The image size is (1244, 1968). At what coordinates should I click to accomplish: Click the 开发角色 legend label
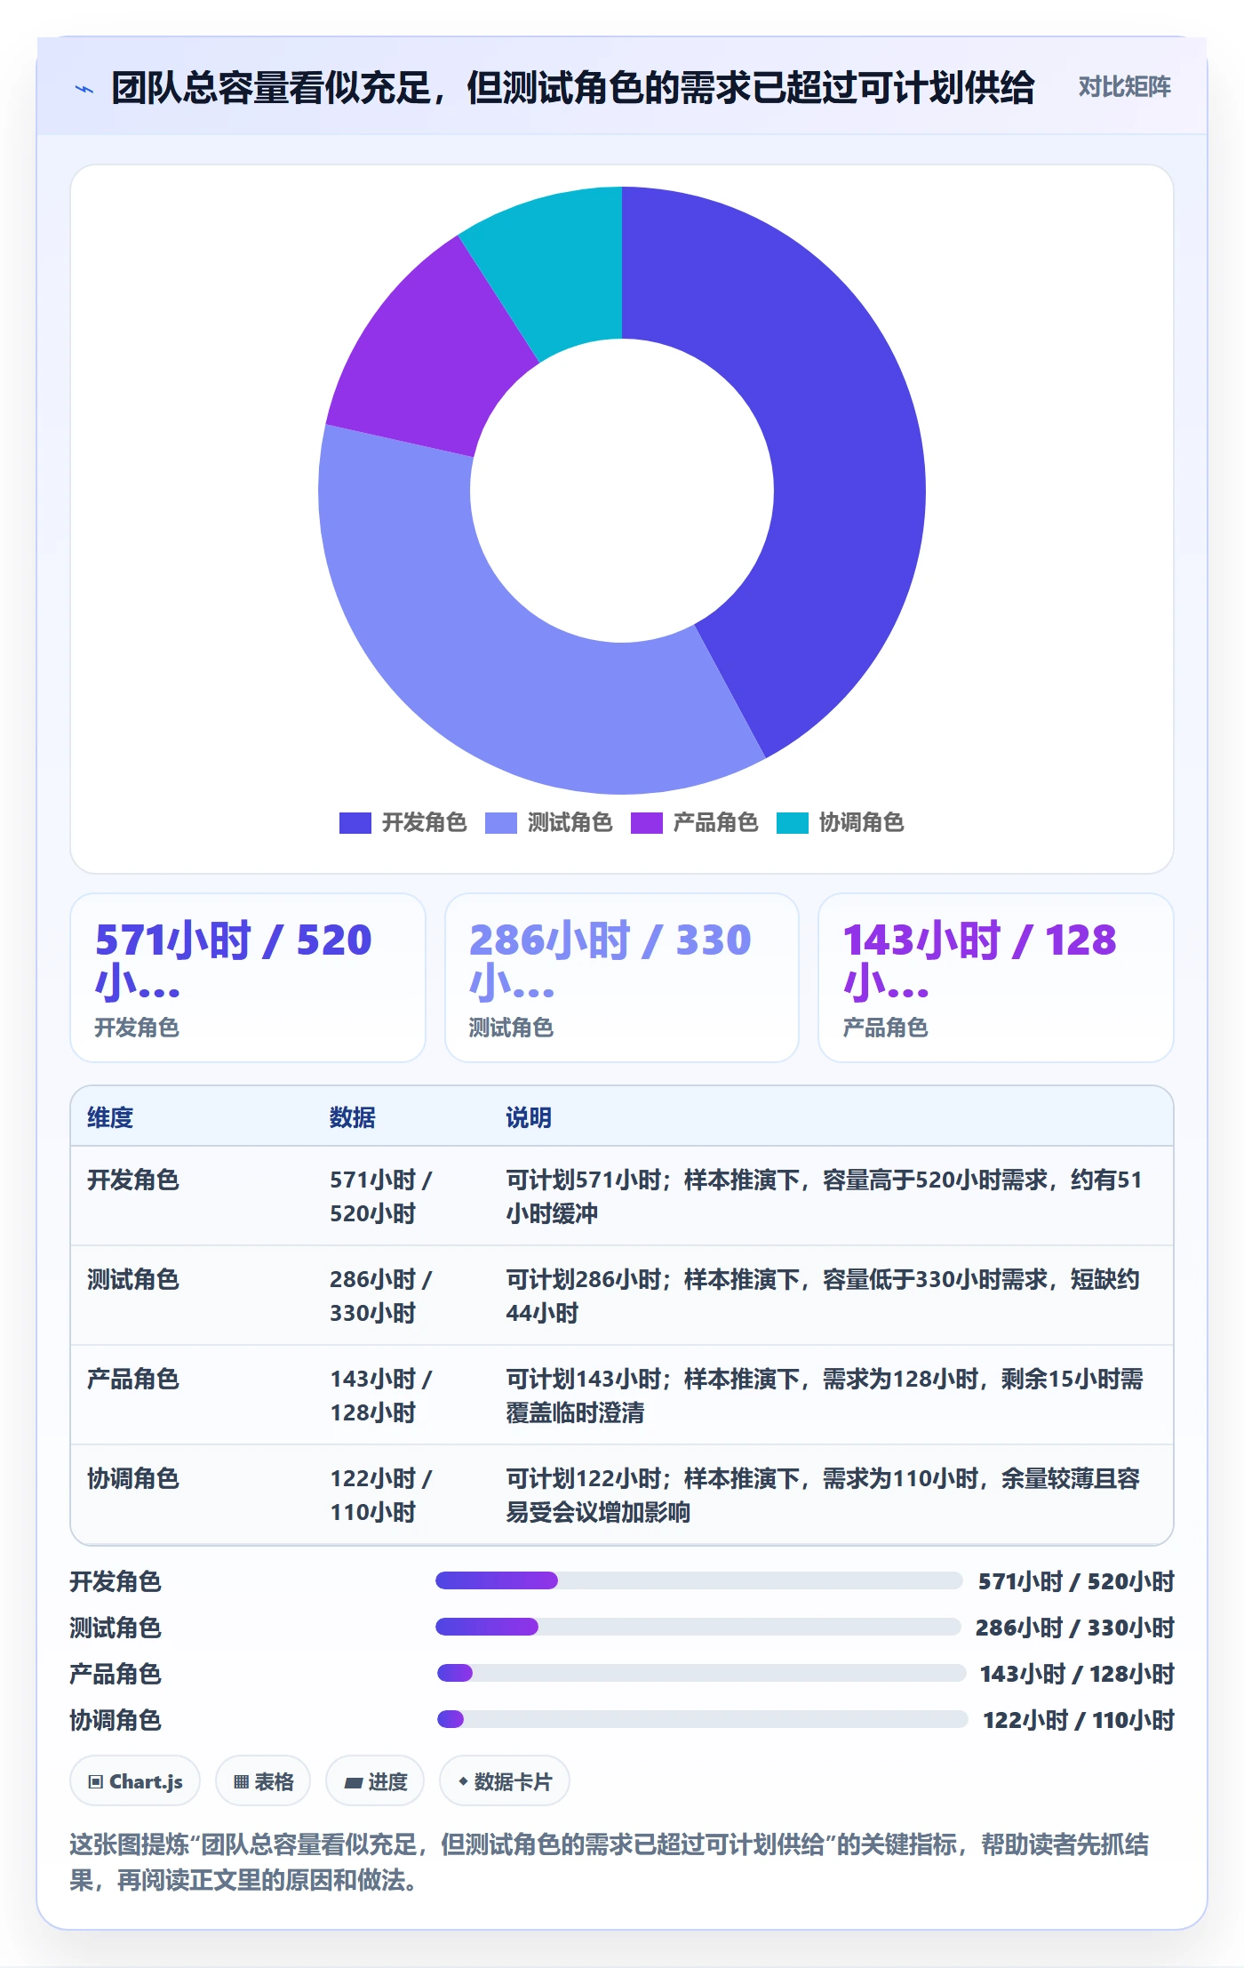point(424,822)
